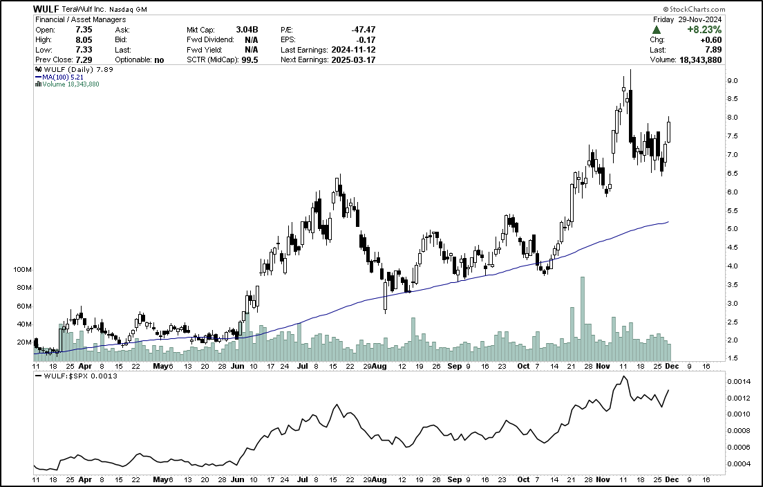Click the 0.0010 ratio axis label
763x487 pixels.
738,414
